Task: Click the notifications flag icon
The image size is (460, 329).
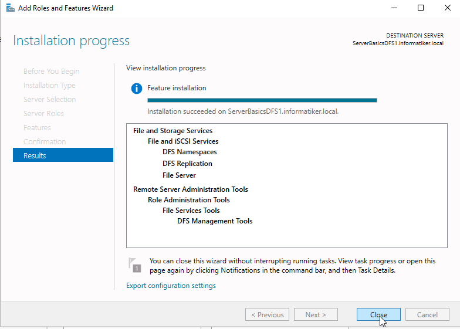Action: (x=135, y=265)
